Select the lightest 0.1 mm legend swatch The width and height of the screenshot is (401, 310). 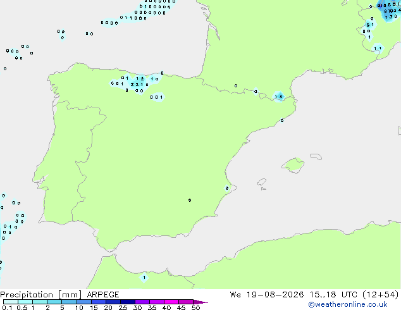pyautogui.click(x=11, y=302)
